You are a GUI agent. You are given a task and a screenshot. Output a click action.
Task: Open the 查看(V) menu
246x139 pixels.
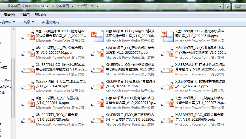click(9, 15)
